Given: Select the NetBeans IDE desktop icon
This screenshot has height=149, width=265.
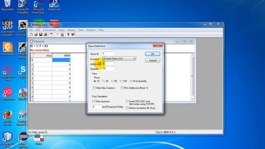Looking at the screenshot, I should (x=7, y=140).
